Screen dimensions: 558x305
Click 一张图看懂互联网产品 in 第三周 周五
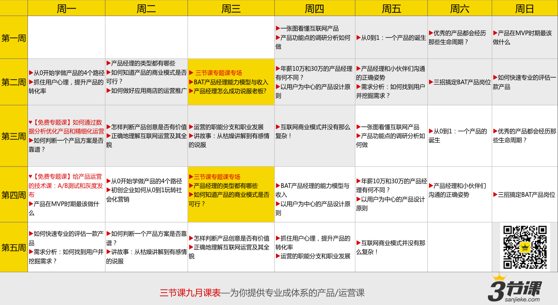tap(388, 127)
